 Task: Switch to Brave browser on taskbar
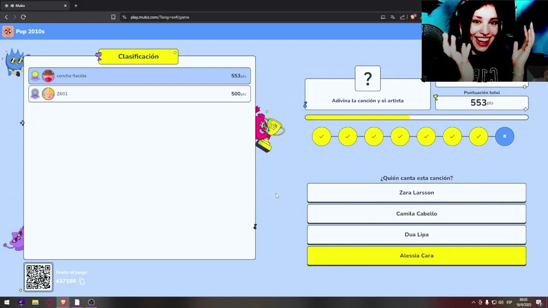click(x=63, y=302)
